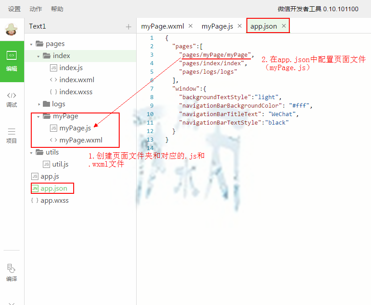Click the user avatar picture
The width and height of the screenshot is (371, 305).
tap(12, 29)
